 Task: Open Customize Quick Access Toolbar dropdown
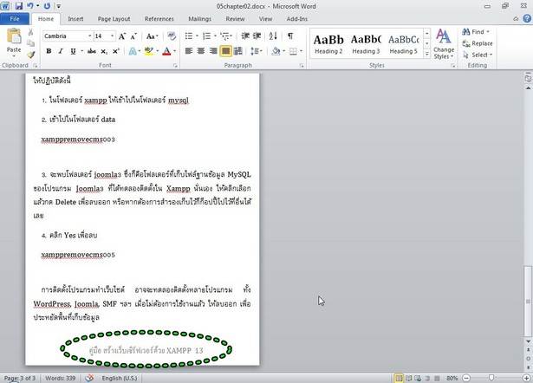coord(58,6)
